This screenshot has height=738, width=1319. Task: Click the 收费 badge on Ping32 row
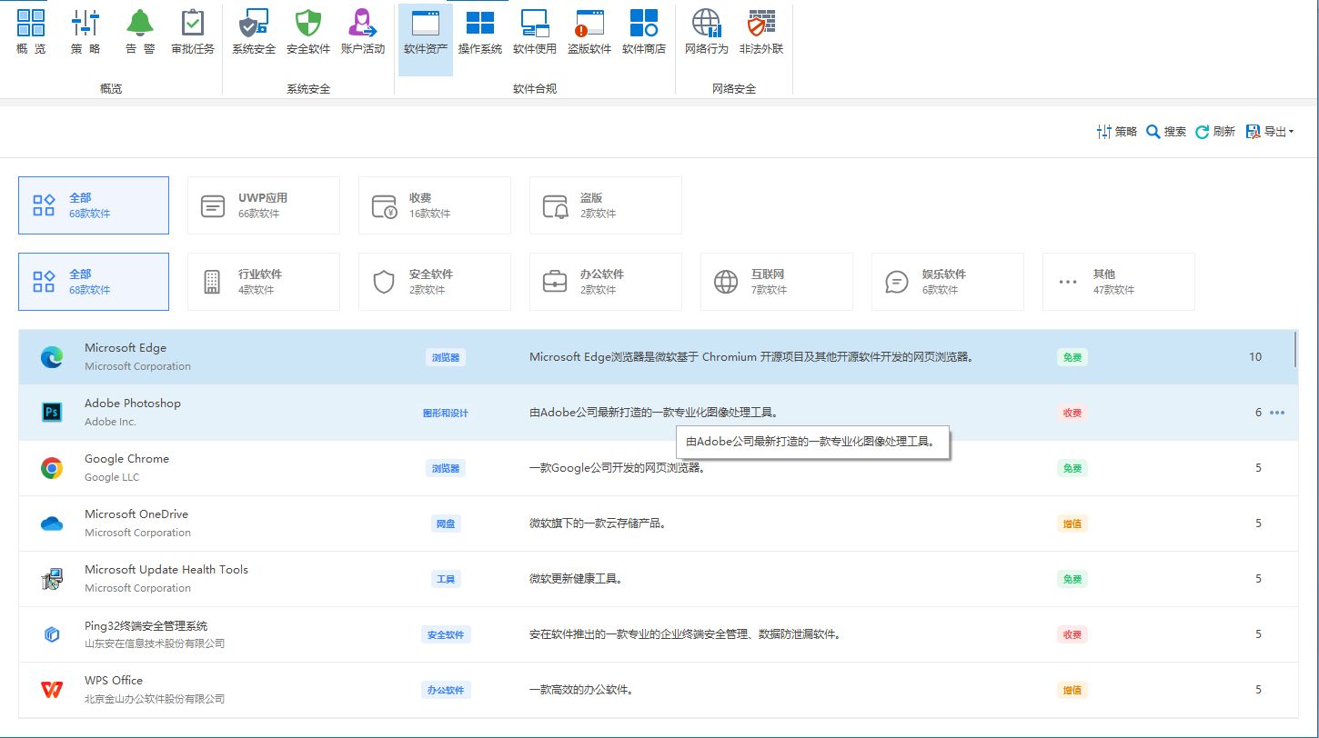(x=1072, y=634)
